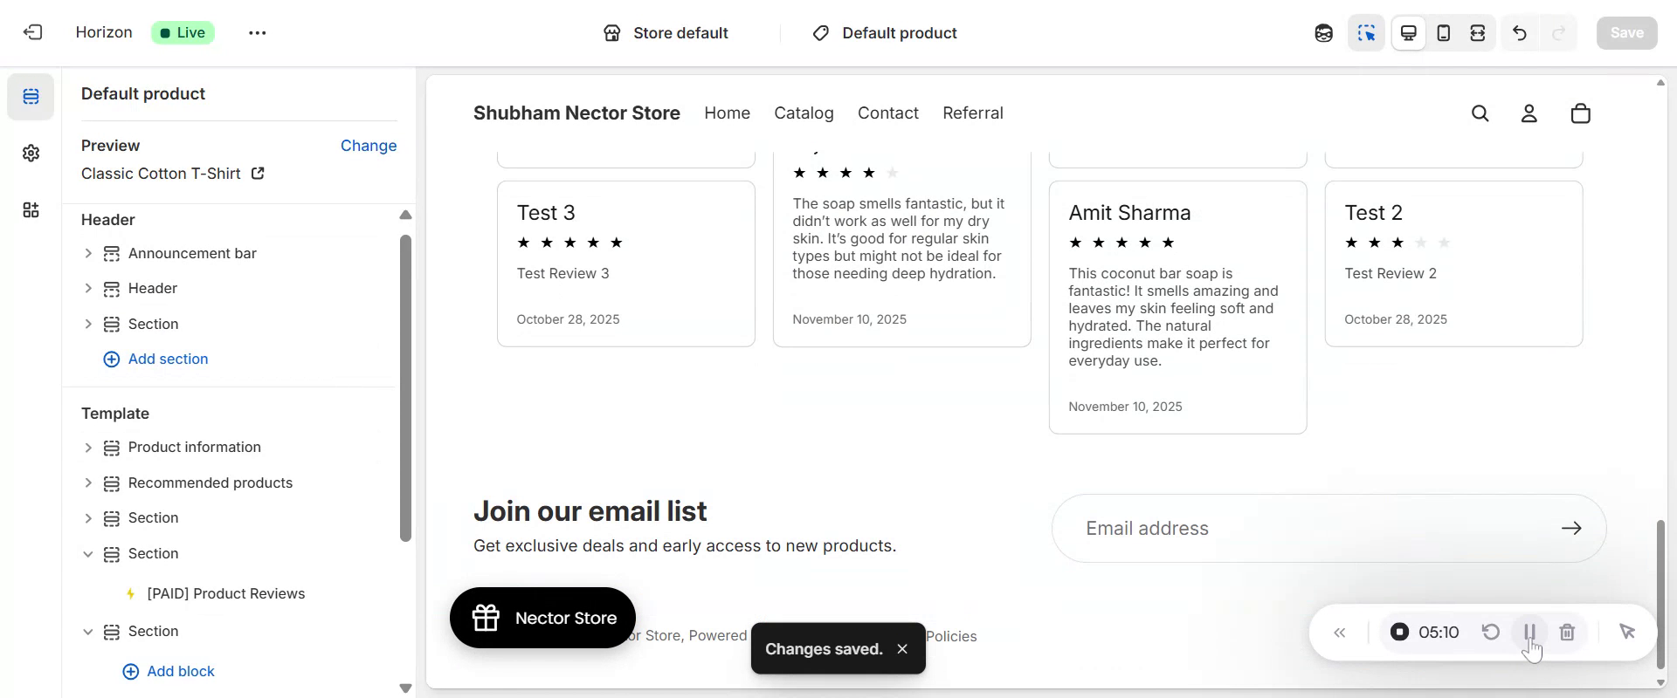1677x698 pixels.
Task: Toggle the inspector selection tool icon
Action: click(1366, 33)
